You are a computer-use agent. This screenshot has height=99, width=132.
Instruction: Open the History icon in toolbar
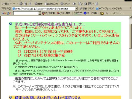pyautogui.click(x=74, y=4)
